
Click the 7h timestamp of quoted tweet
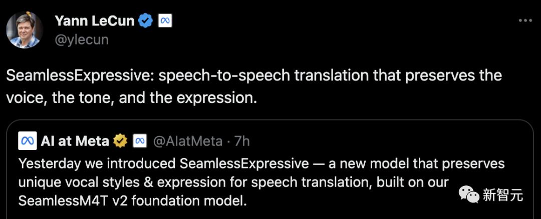coord(241,141)
